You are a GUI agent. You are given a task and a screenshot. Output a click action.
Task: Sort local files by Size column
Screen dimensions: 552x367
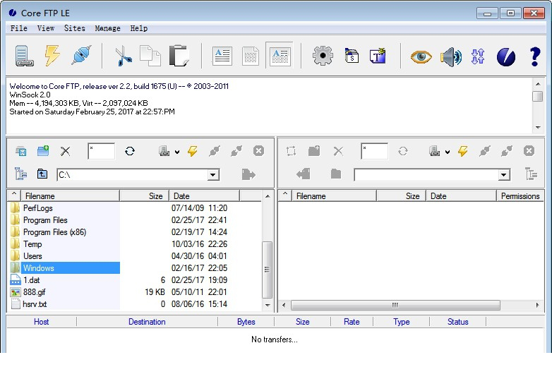(x=144, y=195)
